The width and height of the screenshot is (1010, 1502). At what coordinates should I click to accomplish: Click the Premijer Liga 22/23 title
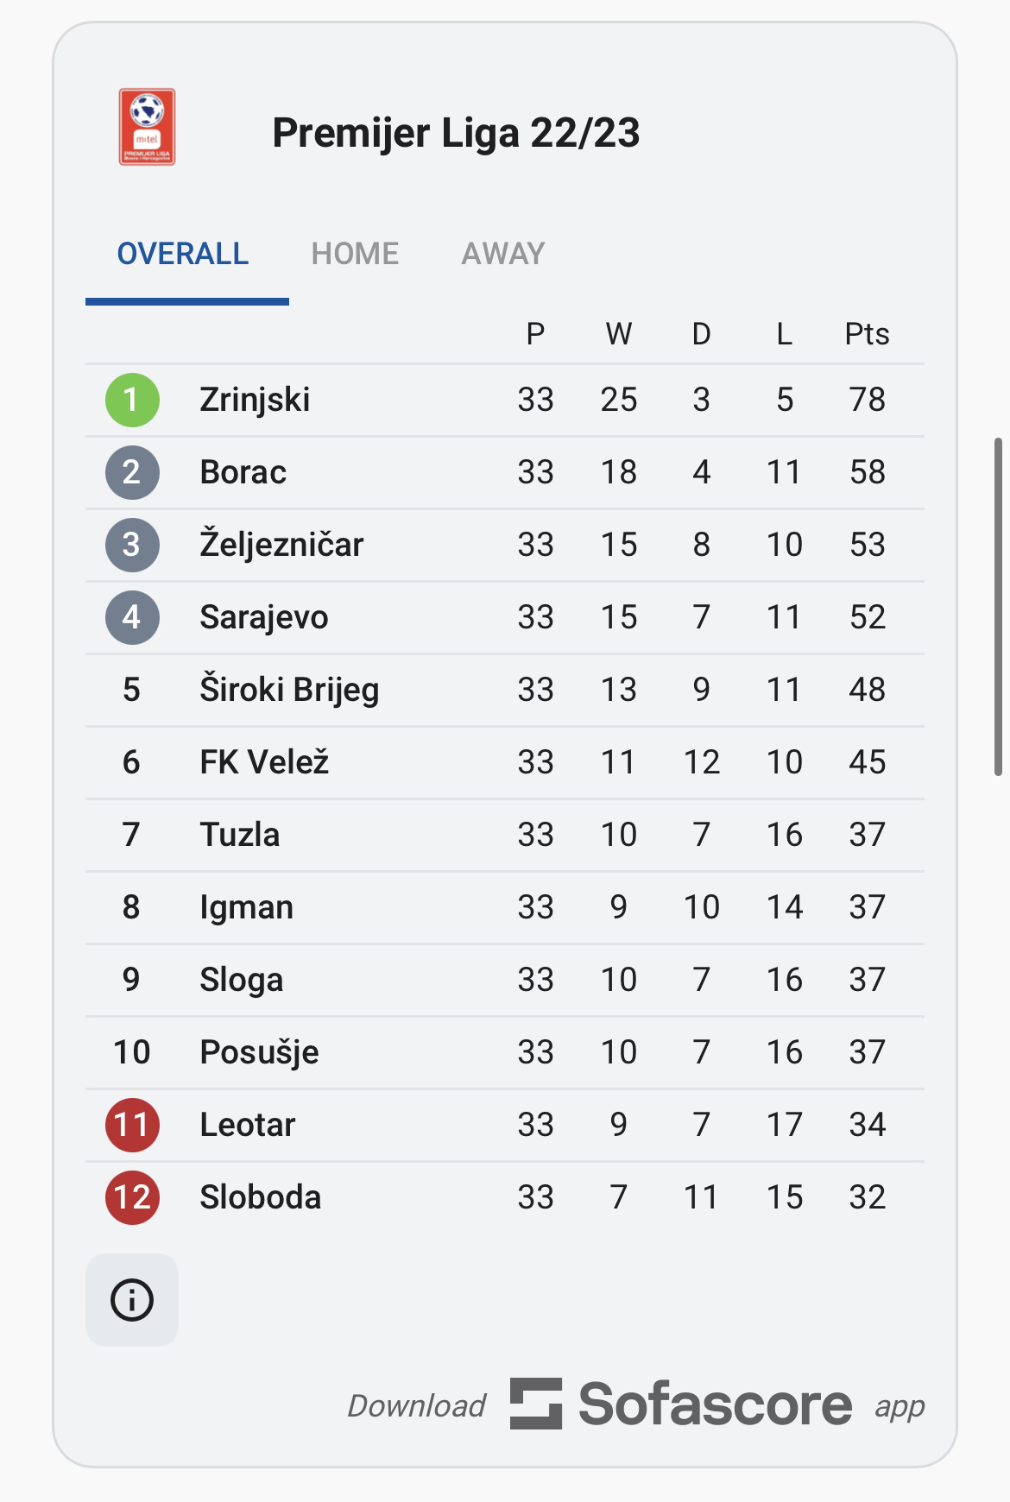pos(456,133)
